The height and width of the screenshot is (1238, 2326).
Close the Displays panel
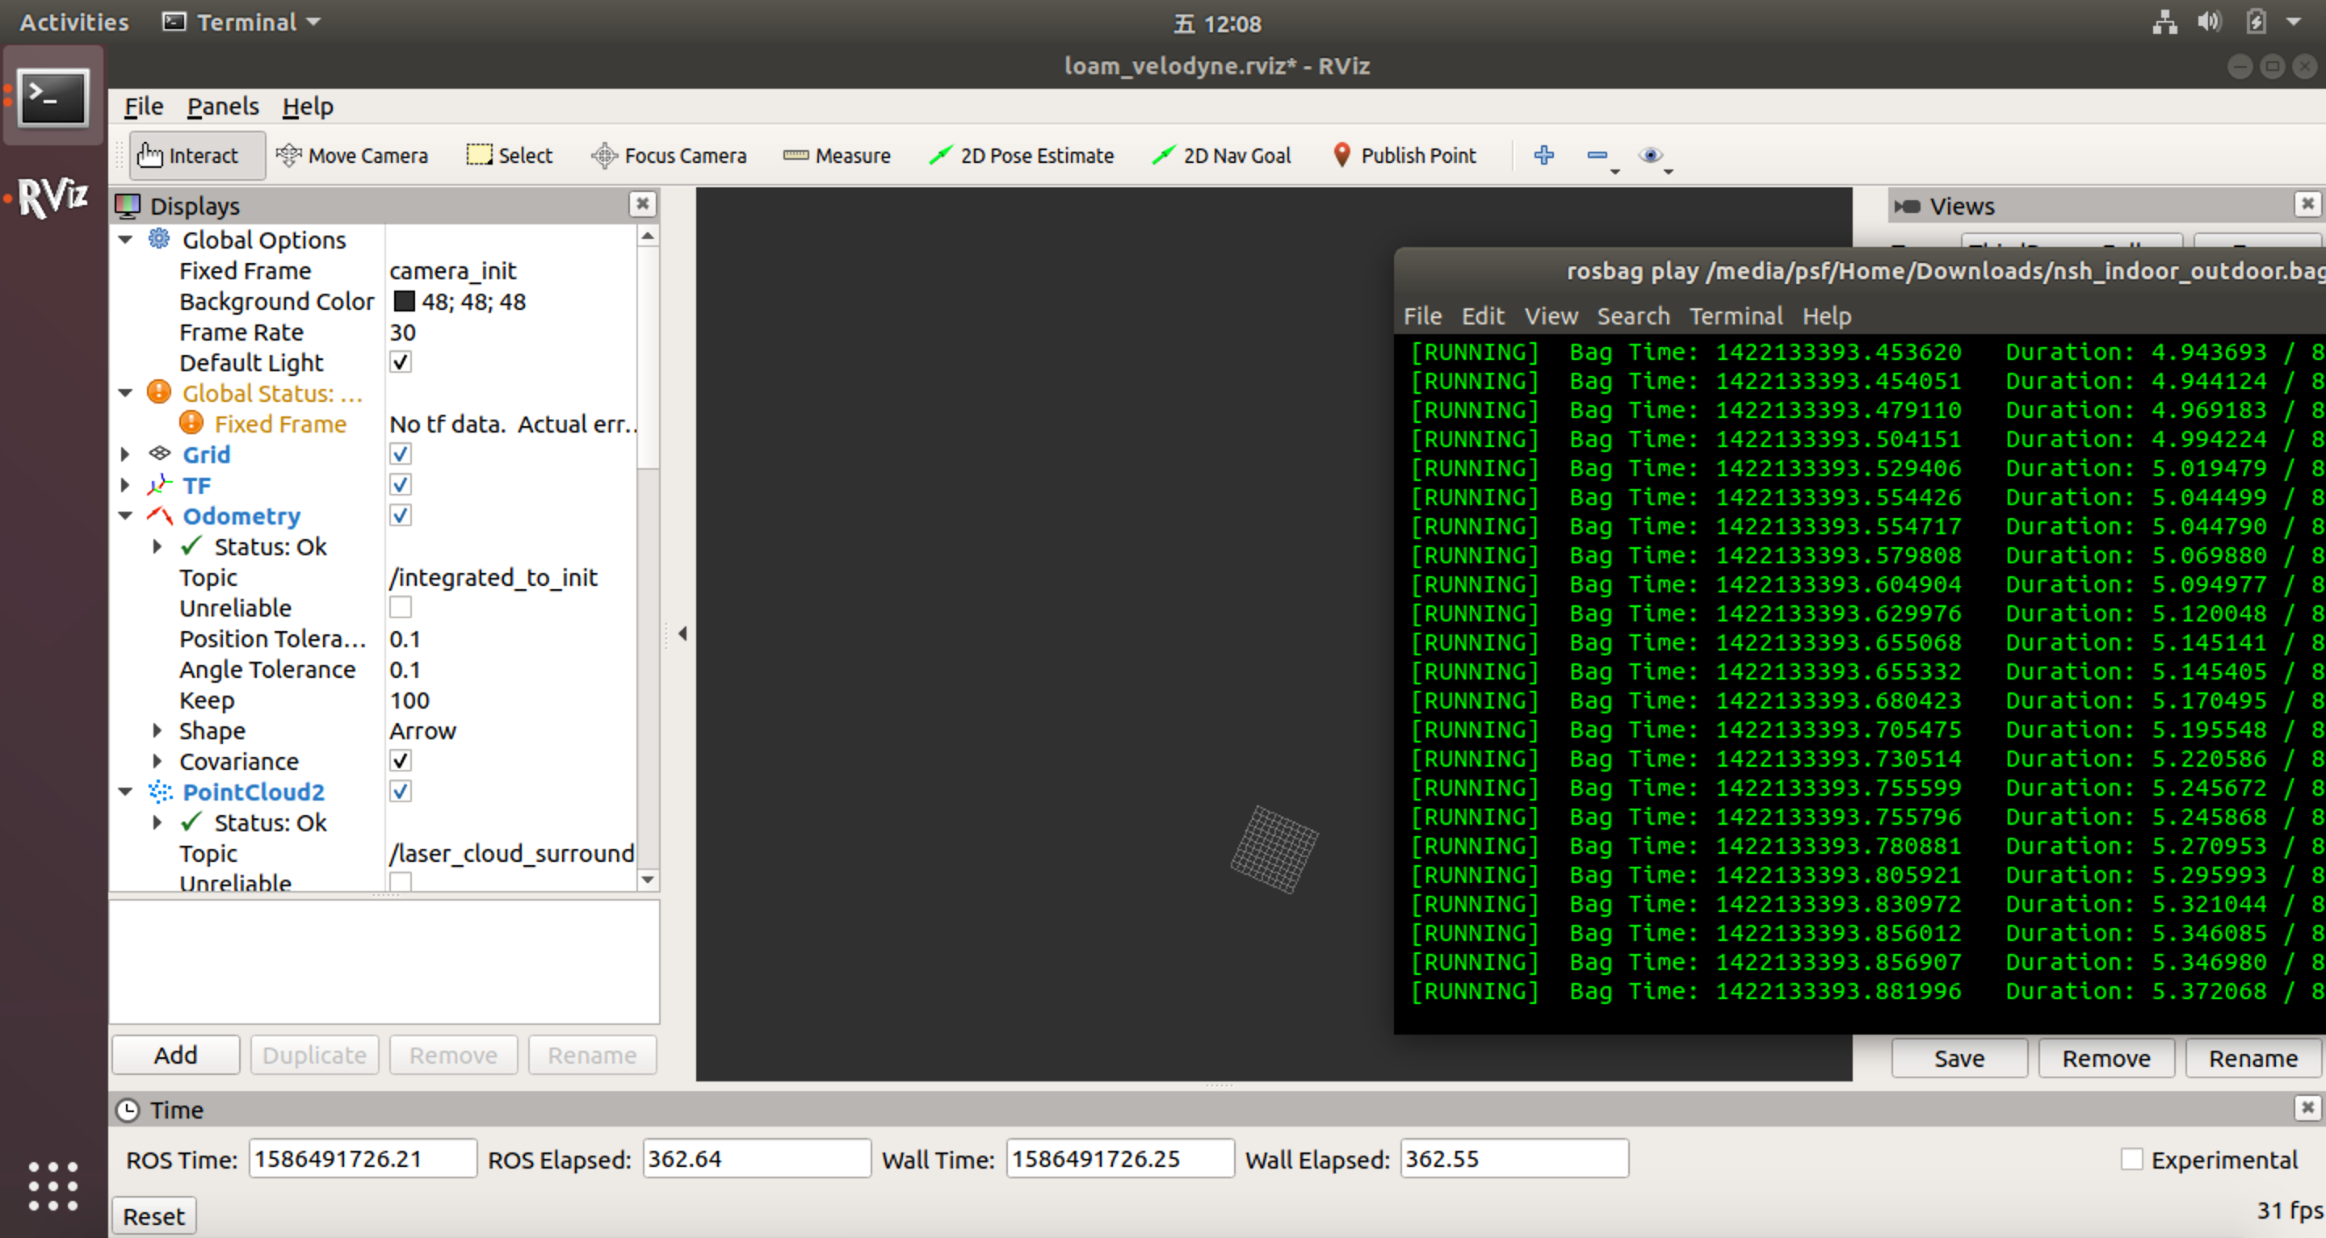(x=642, y=204)
